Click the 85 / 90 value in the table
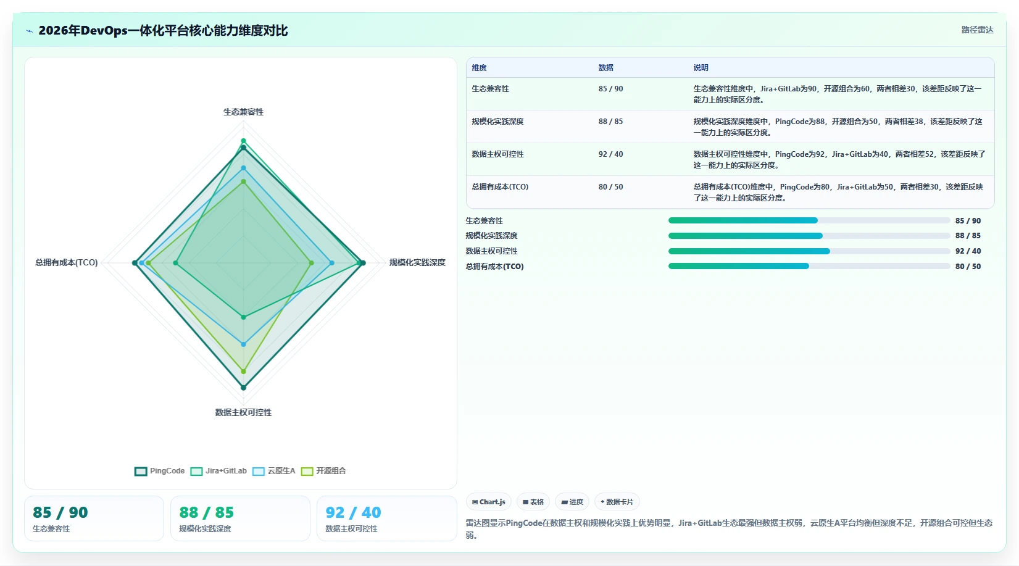1019x566 pixels. point(611,89)
